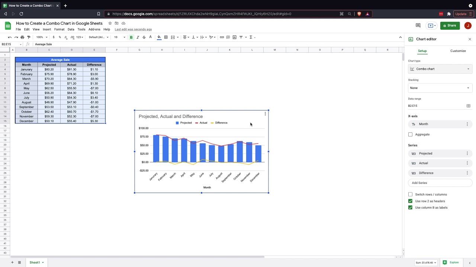Open the Data menu

[71, 29]
